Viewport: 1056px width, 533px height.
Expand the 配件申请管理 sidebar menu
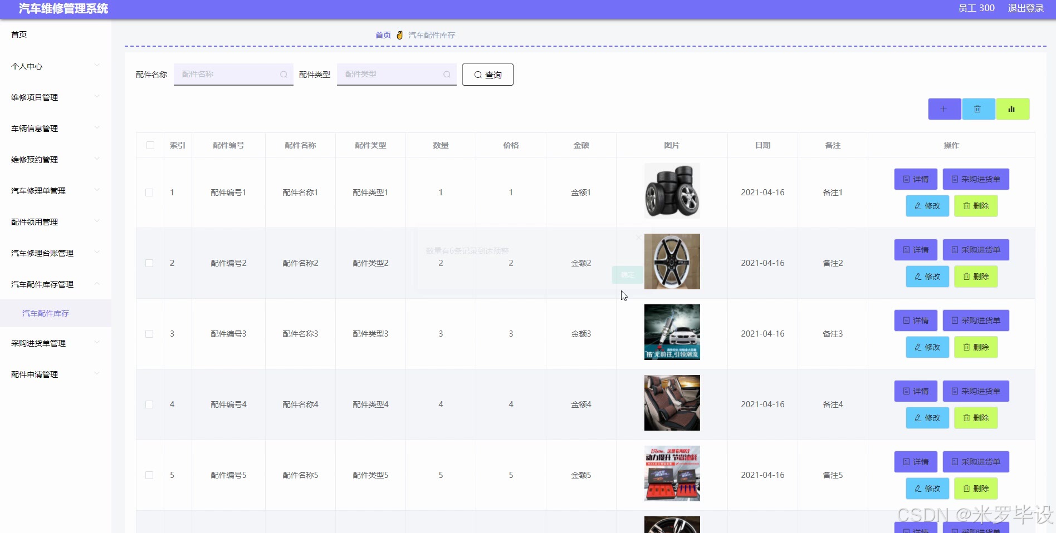point(56,374)
